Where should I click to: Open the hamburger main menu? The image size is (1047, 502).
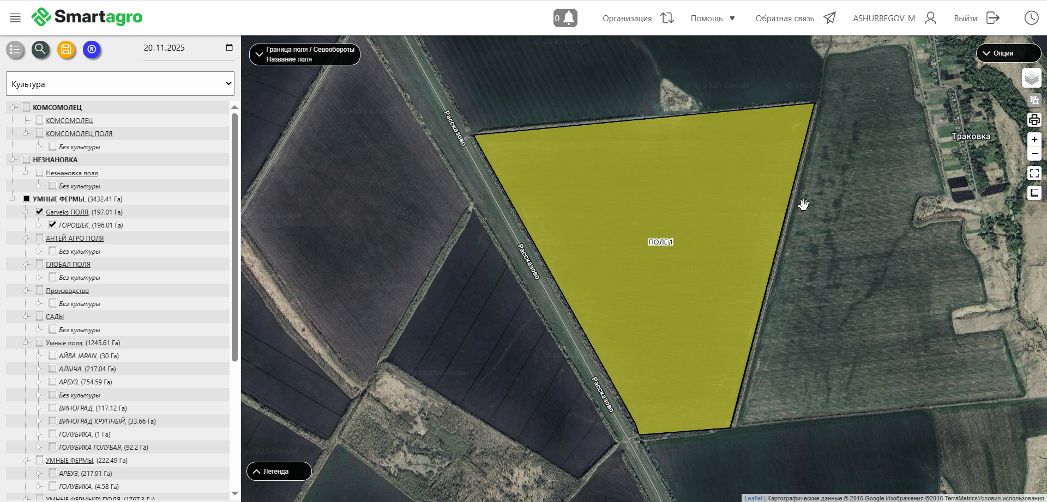(x=15, y=18)
